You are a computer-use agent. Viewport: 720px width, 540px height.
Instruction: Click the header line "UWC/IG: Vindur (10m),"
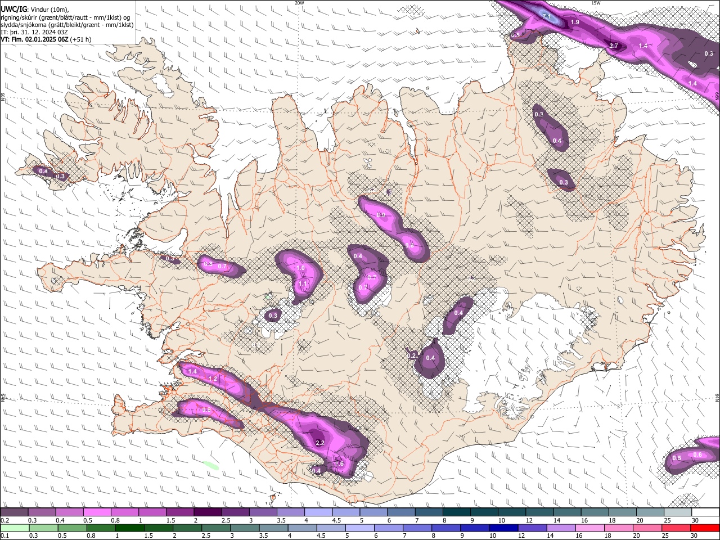click(x=35, y=9)
